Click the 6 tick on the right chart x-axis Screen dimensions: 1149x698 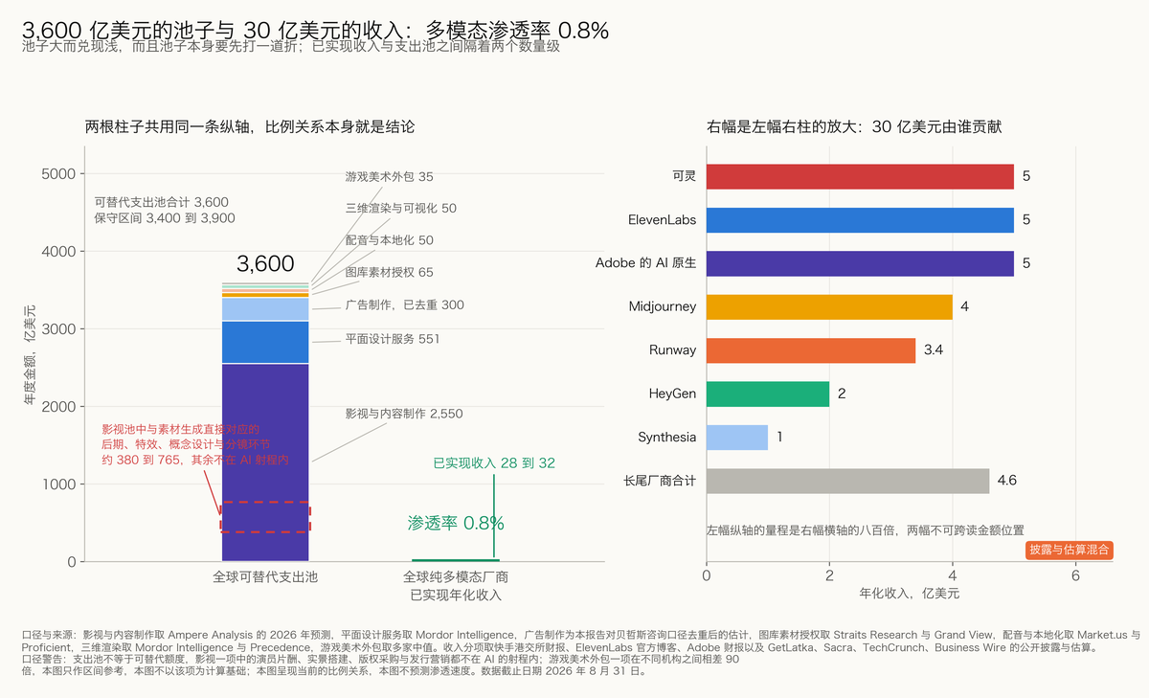(1076, 576)
